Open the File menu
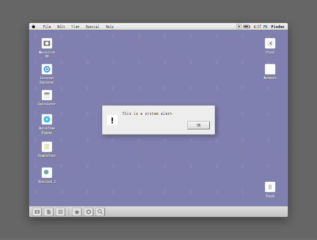317x240 pixels. (x=47, y=26)
